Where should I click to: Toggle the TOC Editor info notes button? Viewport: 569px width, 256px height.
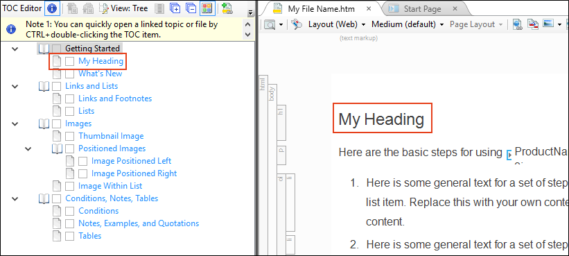52,8
